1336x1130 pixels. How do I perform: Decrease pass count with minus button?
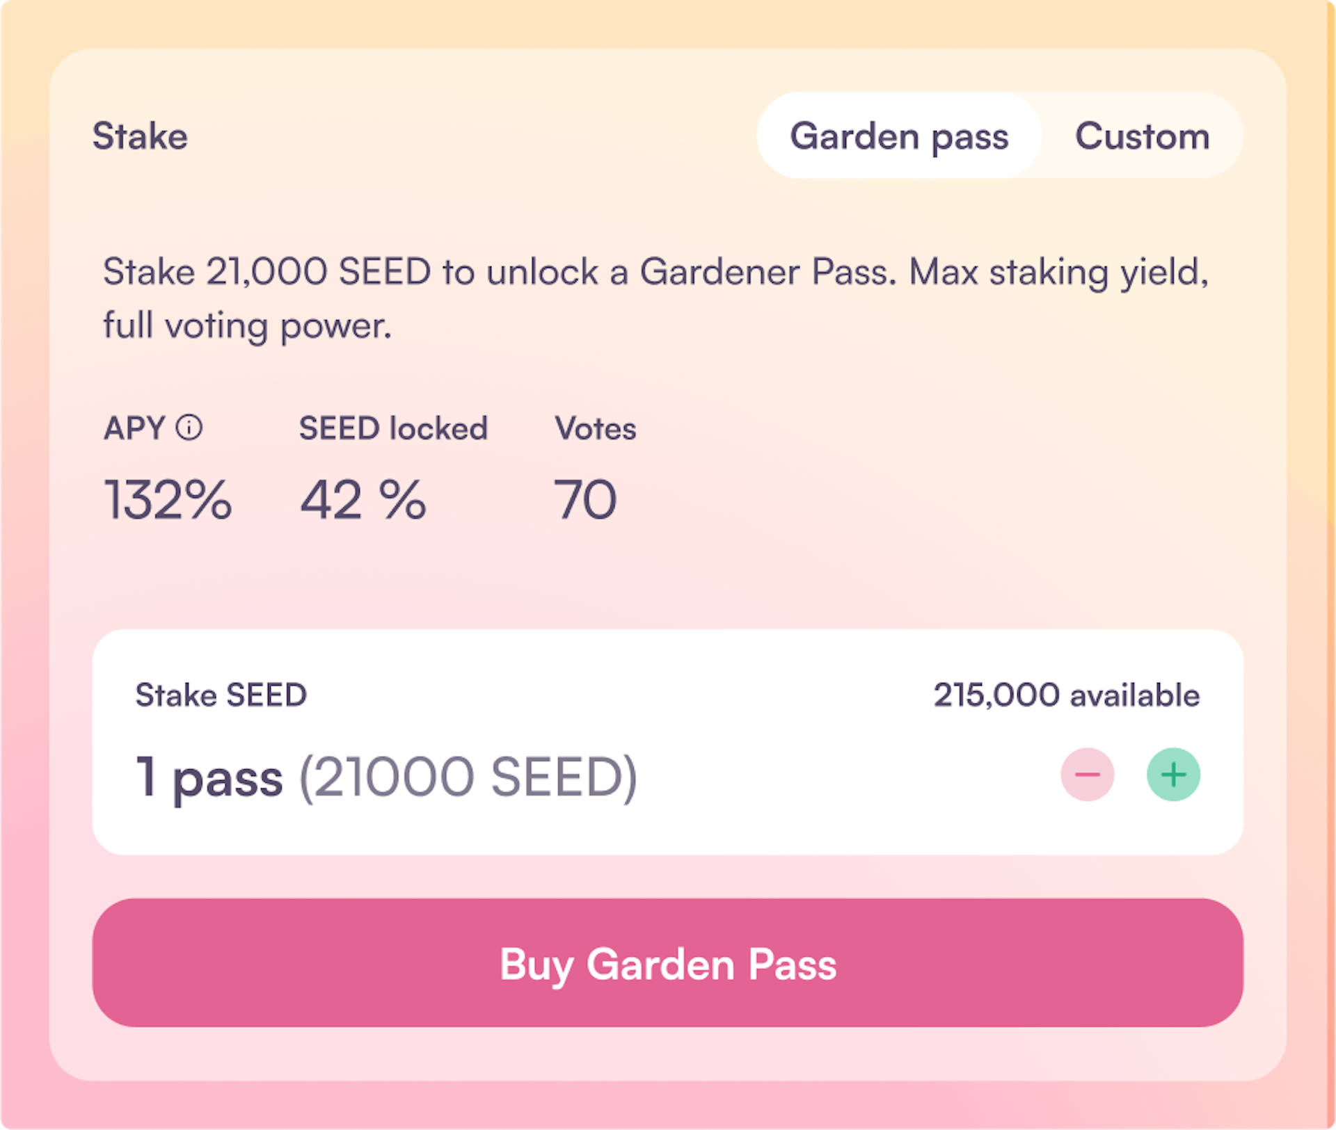[x=1087, y=774]
